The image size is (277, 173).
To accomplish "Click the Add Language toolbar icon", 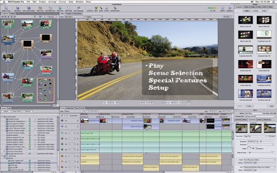I will coord(78,8).
